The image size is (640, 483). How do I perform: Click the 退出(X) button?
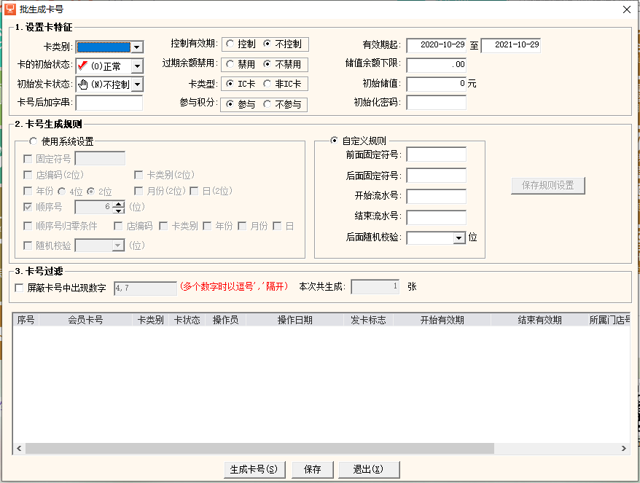(x=369, y=470)
